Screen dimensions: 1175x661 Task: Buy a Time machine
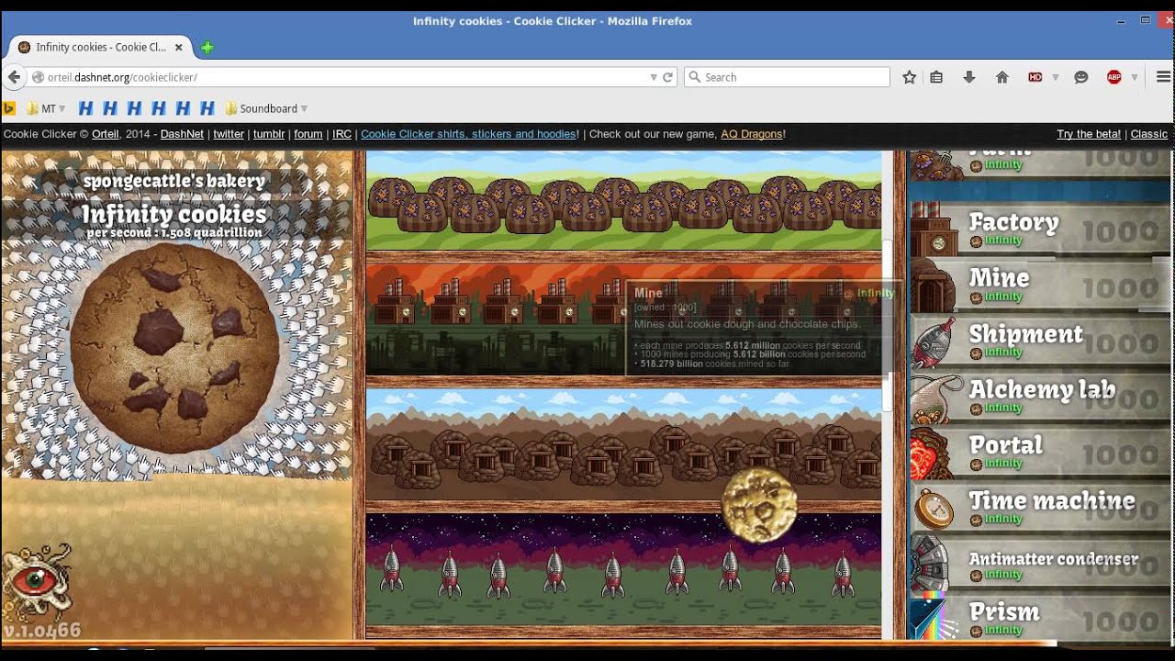coord(1039,508)
